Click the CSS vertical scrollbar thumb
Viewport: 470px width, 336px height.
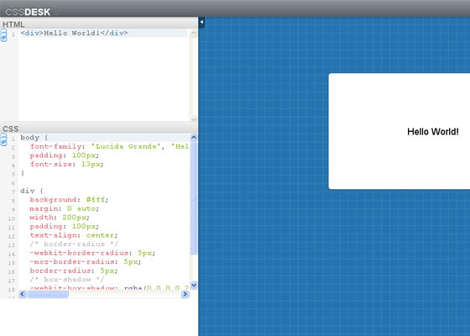tap(194, 198)
